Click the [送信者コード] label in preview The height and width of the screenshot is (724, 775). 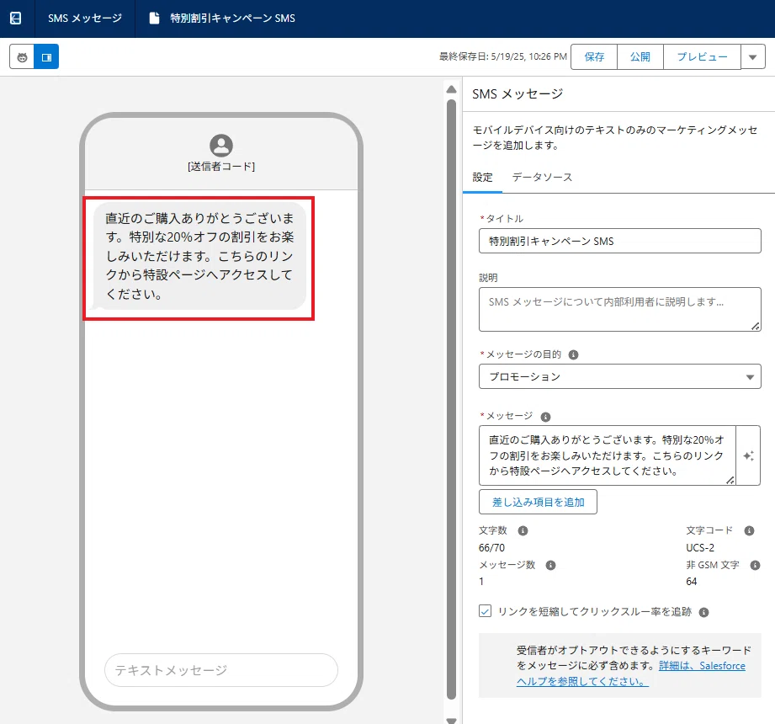click(221, 167)
